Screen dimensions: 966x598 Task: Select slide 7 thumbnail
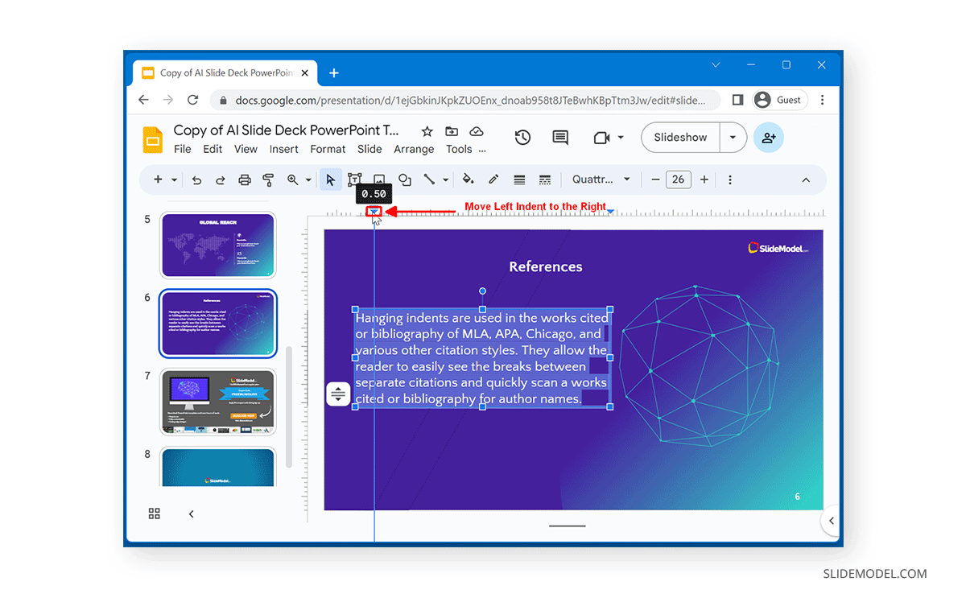tap(217, 401)
